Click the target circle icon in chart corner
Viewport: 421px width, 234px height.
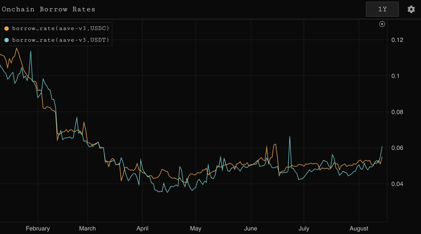point(382,24)
